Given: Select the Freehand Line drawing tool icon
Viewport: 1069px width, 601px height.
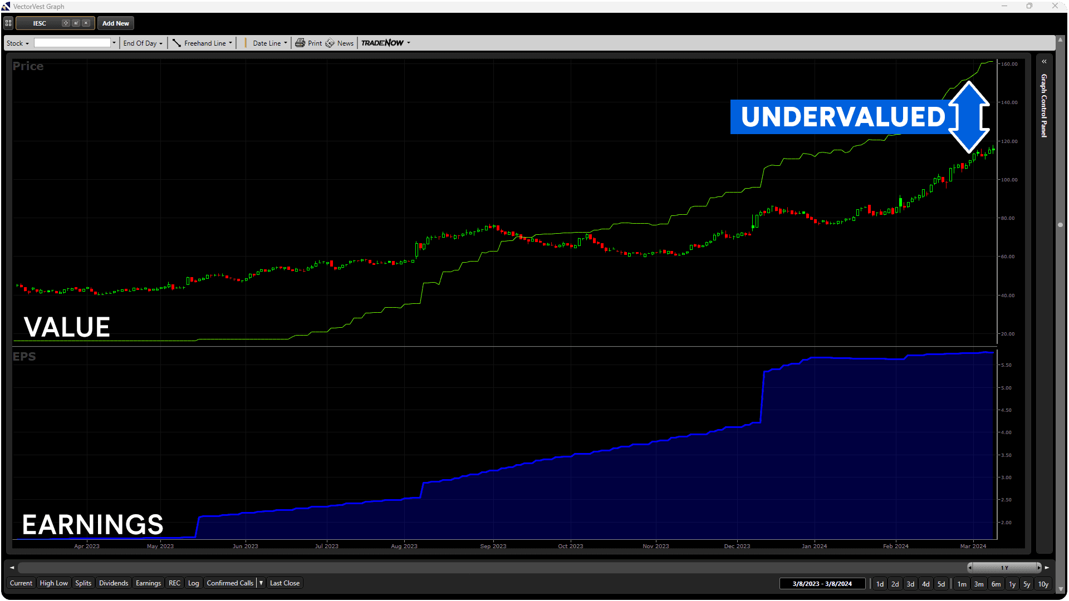Looking at the screenshot, I should [x=176, y=43].
